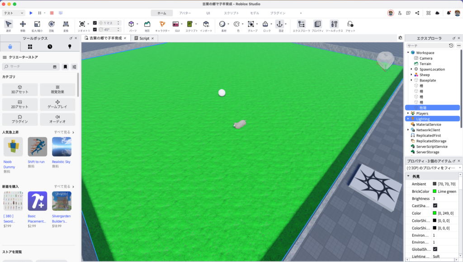This screenshot has width=463, height=262.
Task: Click the 3Dアセット category button
Action: pos(20,89)
